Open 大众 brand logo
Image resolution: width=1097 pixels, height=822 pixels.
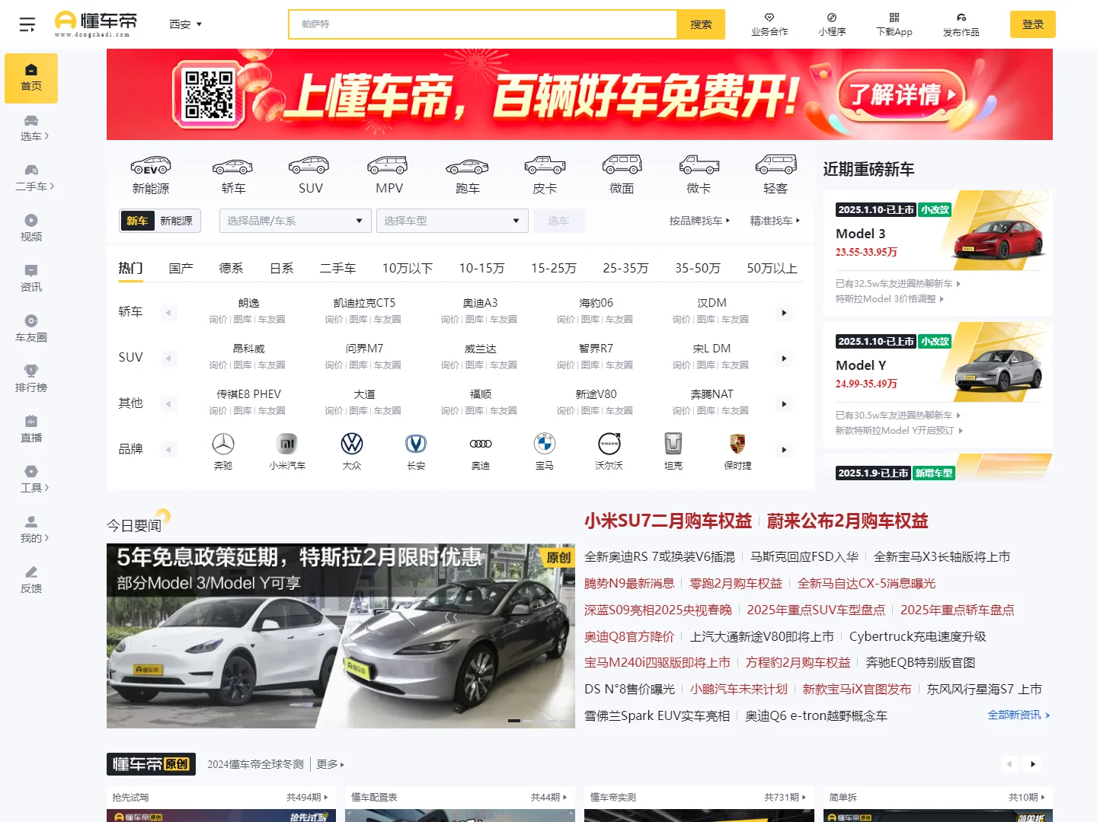[x=352, y=451]
